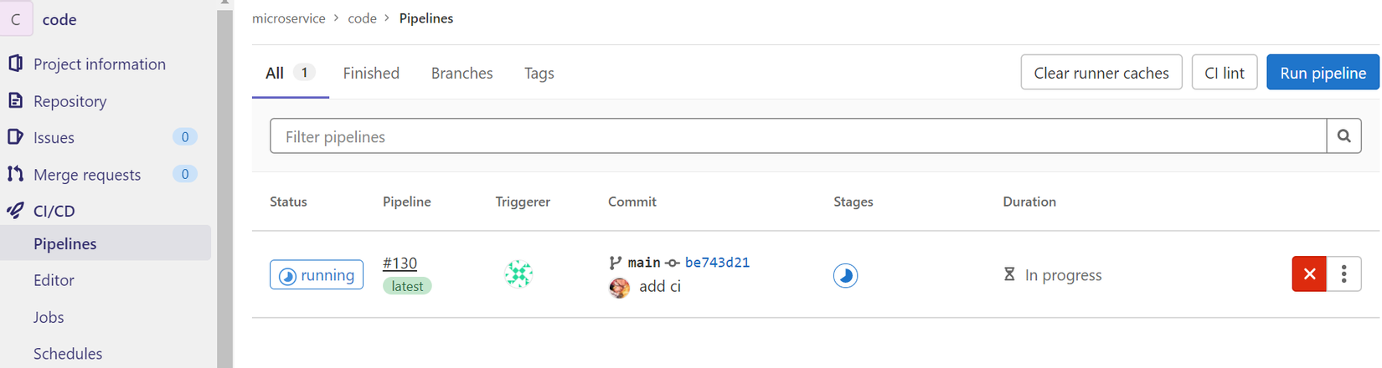Switch to the Branches tab
Viewport: 1382px width, 368px height.
(462, 74)
